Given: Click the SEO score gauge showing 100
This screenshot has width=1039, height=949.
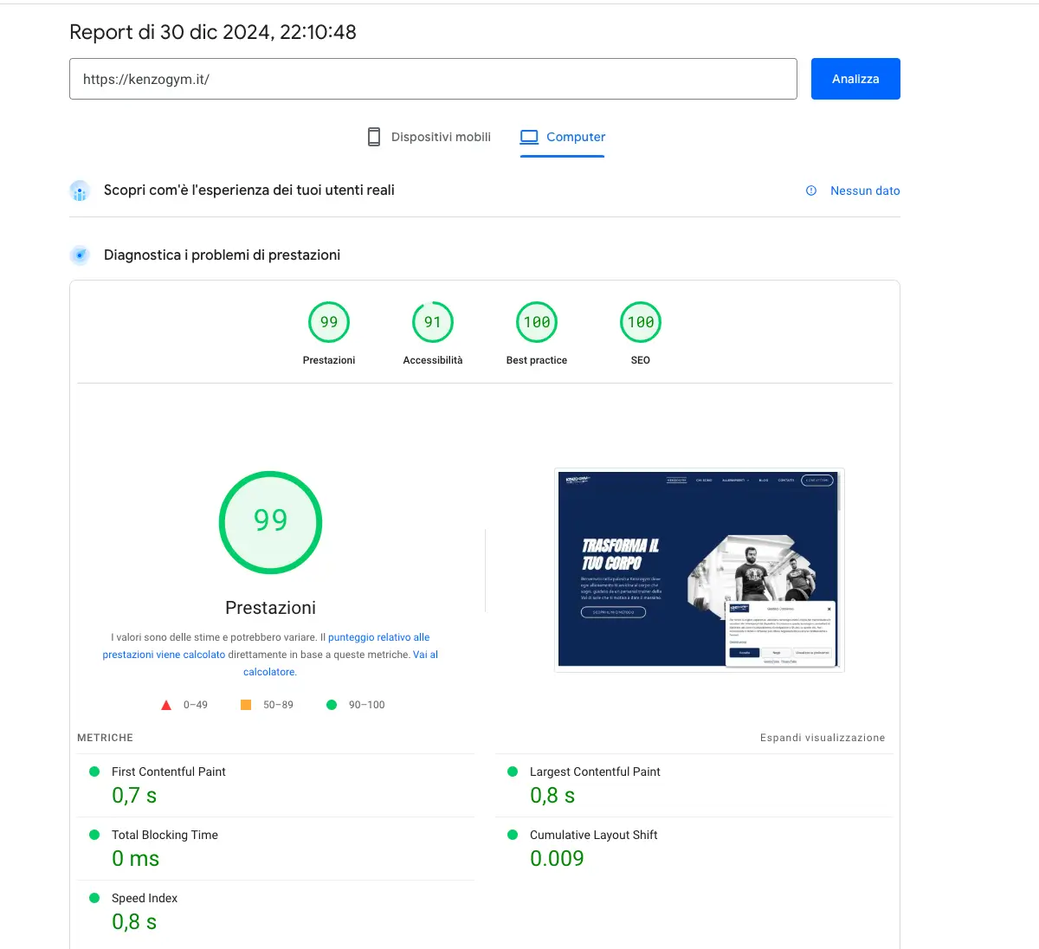Looking at the screenshot, I should coord(640,321).
